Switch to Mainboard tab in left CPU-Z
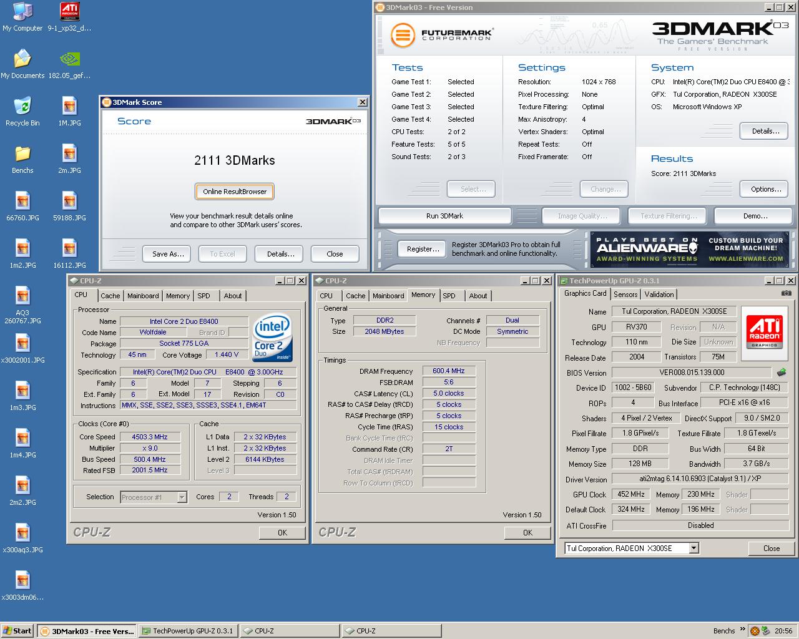Screen dimensions: 799x639 (x=143, y=296)
